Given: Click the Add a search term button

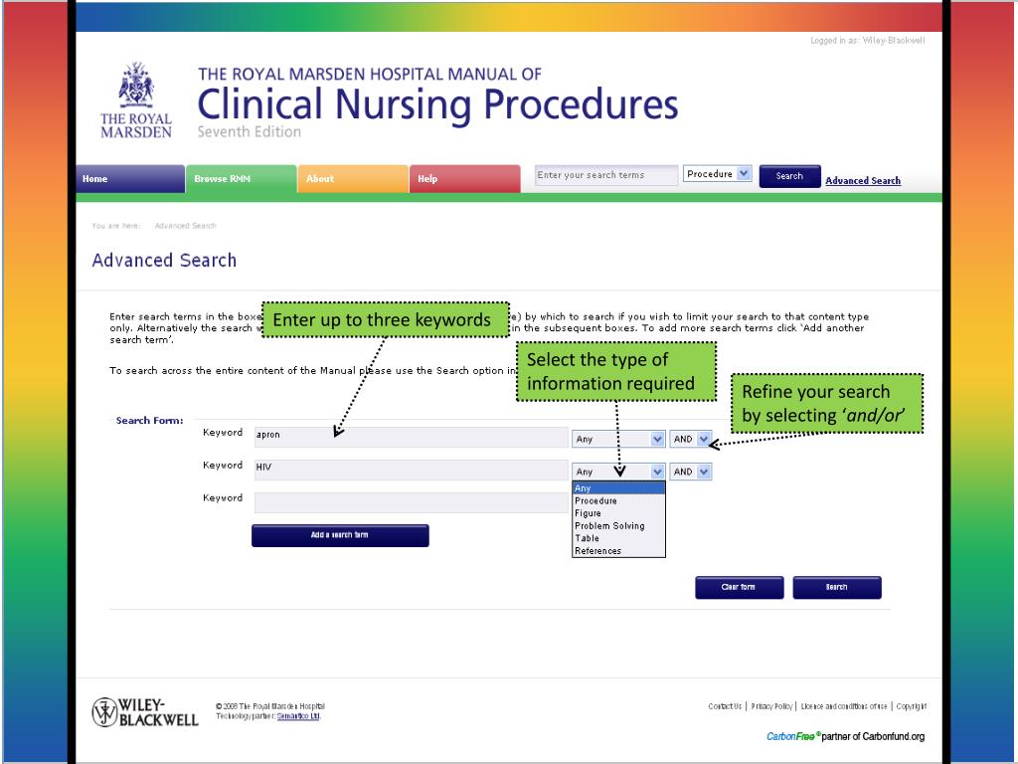Looking at the screenshot, I should click(x=340, y=535).
